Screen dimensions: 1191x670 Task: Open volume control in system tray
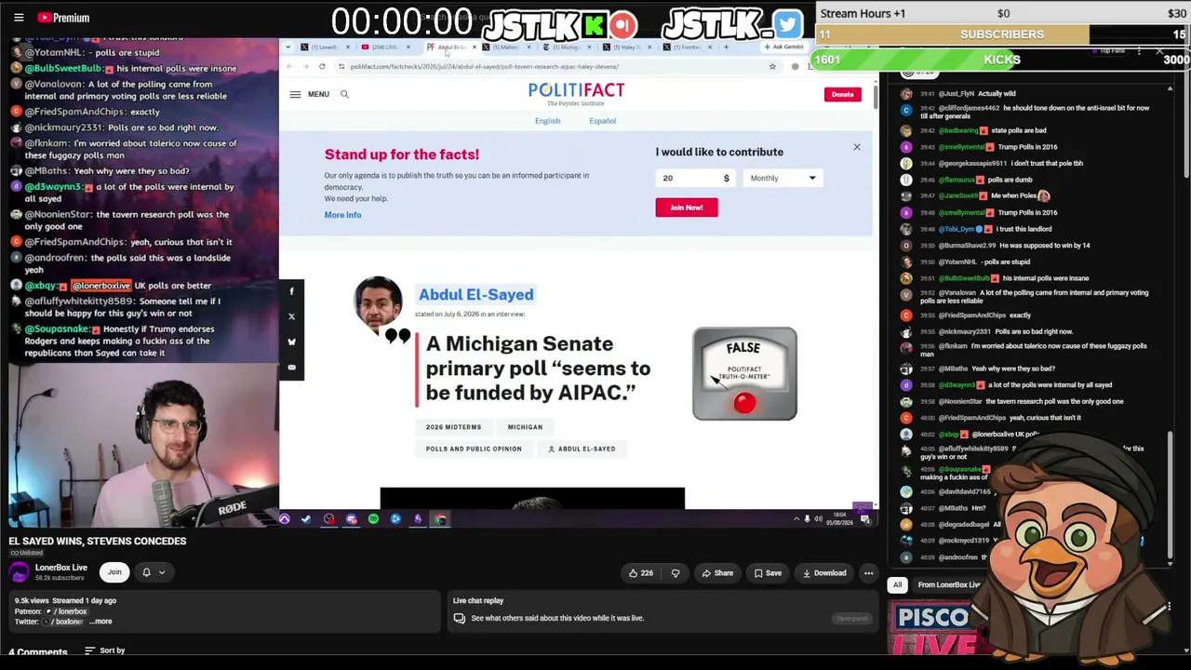(818, 519)
